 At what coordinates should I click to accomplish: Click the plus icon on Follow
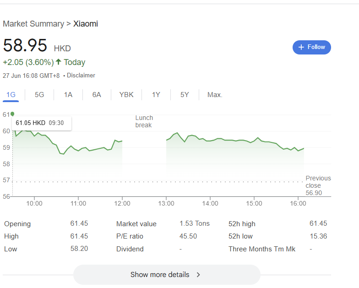click(x=301, y=47)
